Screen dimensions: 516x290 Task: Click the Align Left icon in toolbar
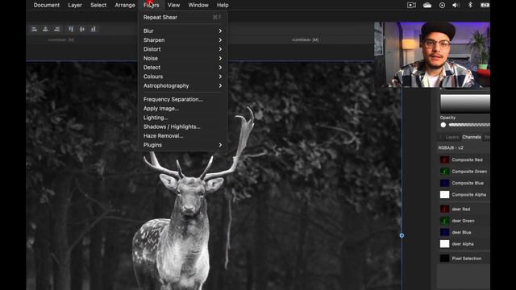[x=35, y=29]
